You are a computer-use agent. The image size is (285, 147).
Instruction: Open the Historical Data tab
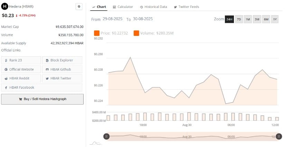[153, 7]
